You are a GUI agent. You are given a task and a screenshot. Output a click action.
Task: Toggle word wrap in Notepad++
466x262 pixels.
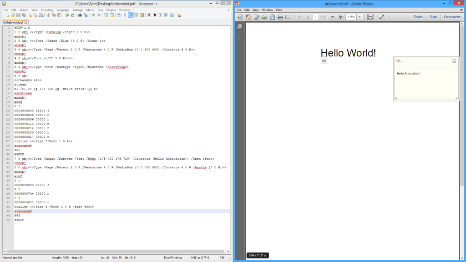pos(119,16)
